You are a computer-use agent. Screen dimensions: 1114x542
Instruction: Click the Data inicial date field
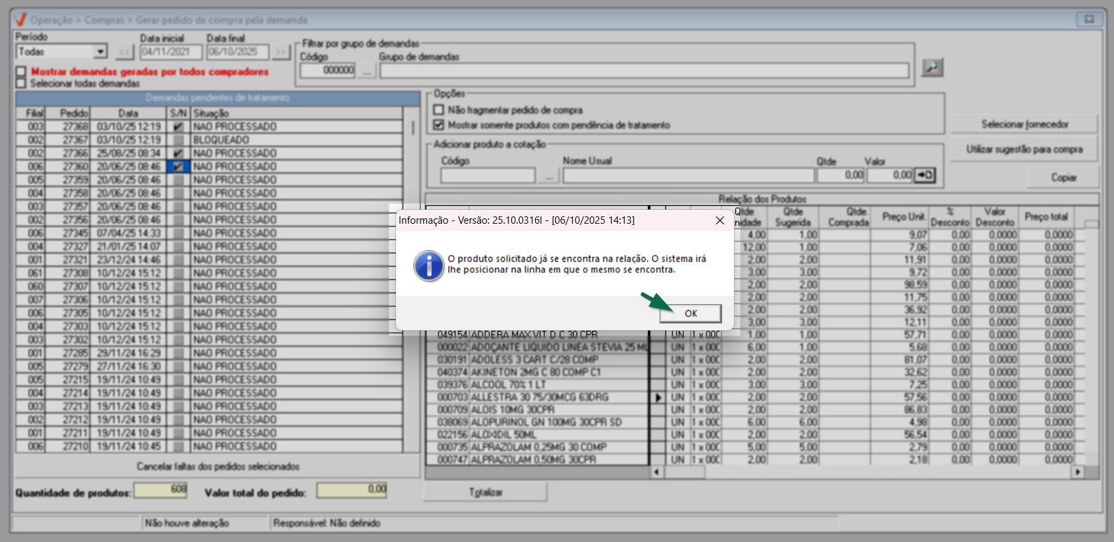pos(170,52)
